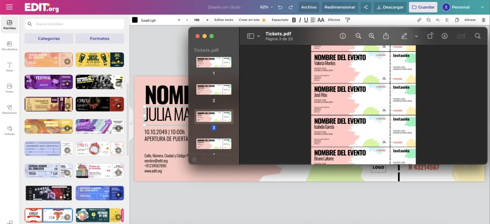Open the hamburger menu next to the EDIT.org logo
490x224 pixels.
point(9,7)
